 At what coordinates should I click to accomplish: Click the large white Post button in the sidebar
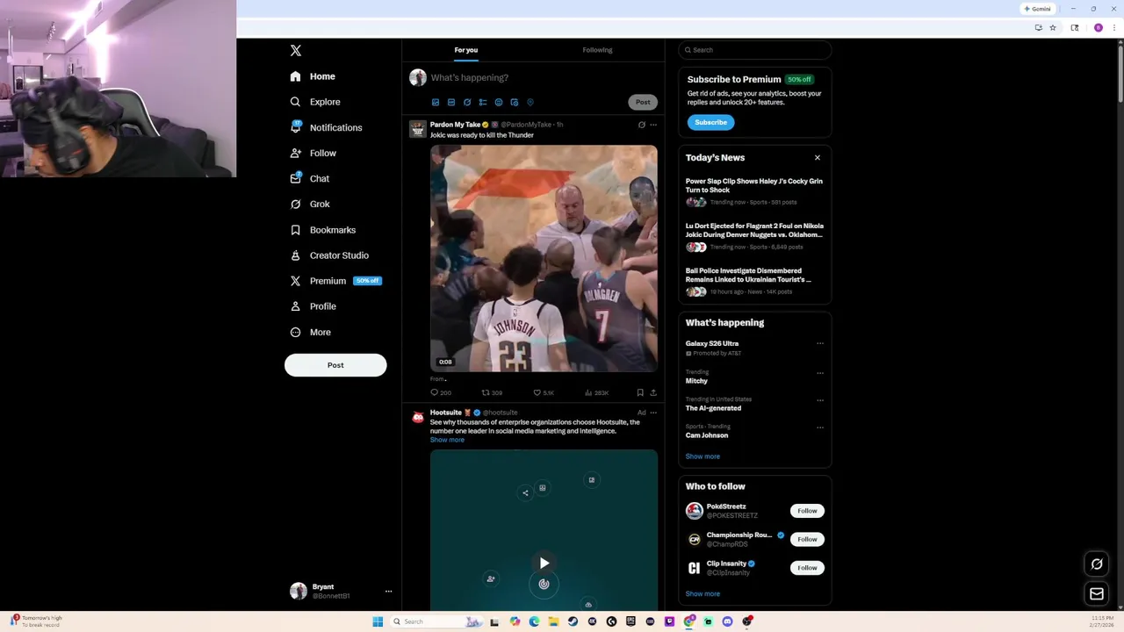(x=335, y=365)
